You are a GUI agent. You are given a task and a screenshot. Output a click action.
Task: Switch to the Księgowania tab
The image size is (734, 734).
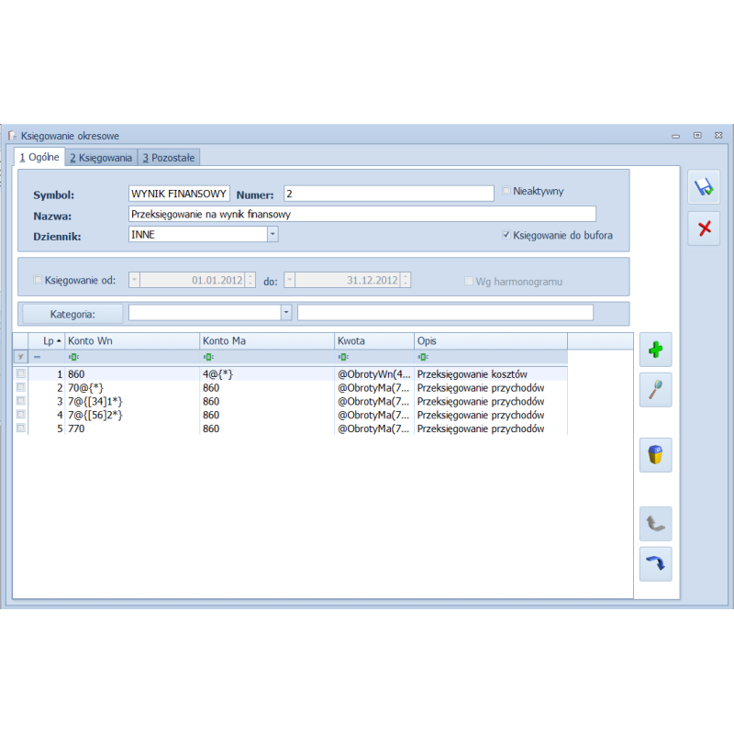tap(101, 158)
